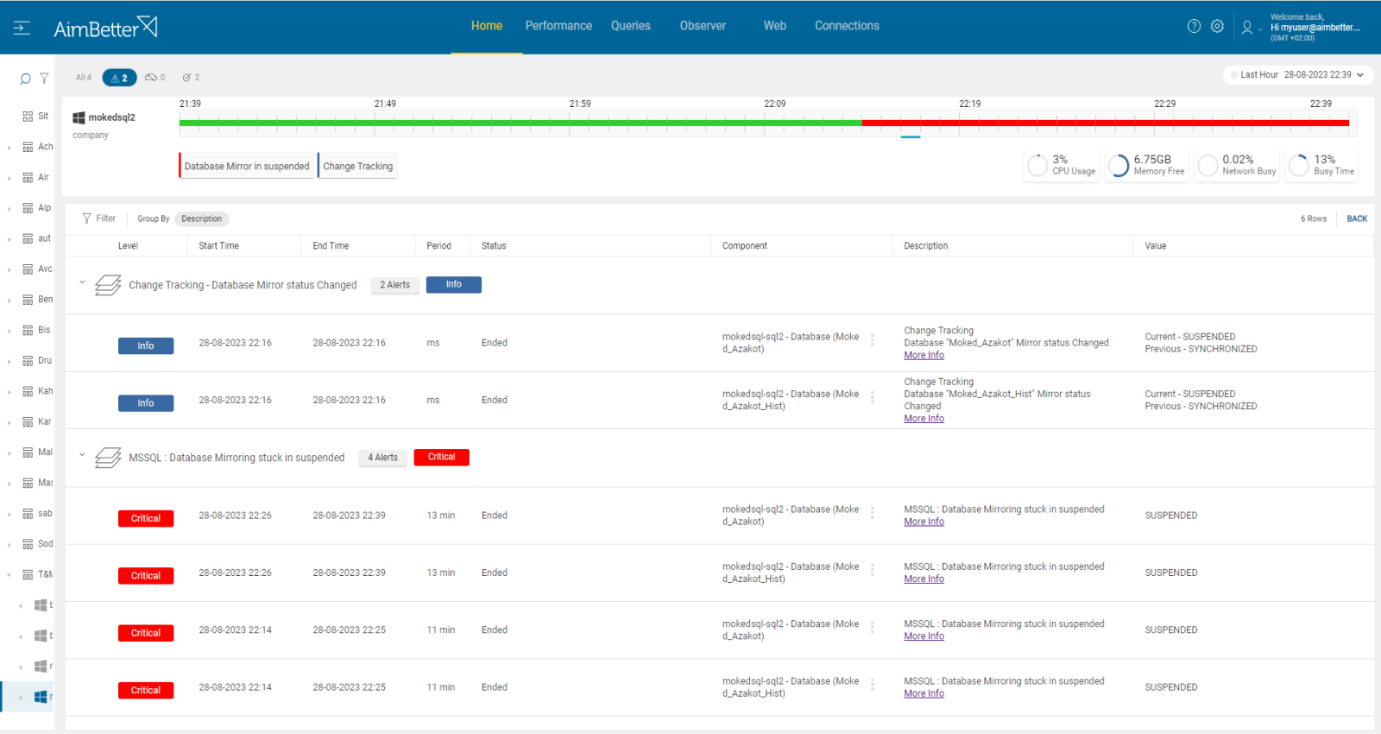Open the table Filter funnel
Image resolution: width=1381 pixels, height=734 pixels.
[x=86, y=218]
